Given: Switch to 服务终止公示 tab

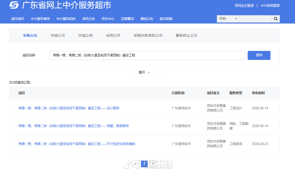Looking at the screenshot, I should [187, 35].
